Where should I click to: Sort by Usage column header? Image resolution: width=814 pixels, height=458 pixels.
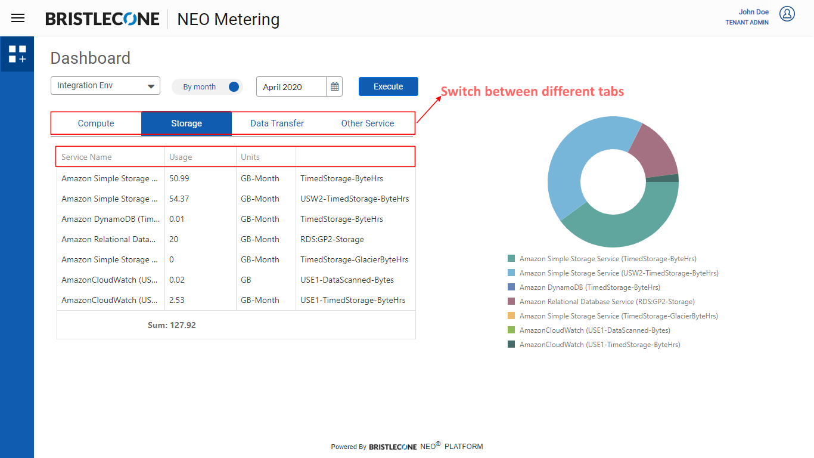(x=181, y=157)
